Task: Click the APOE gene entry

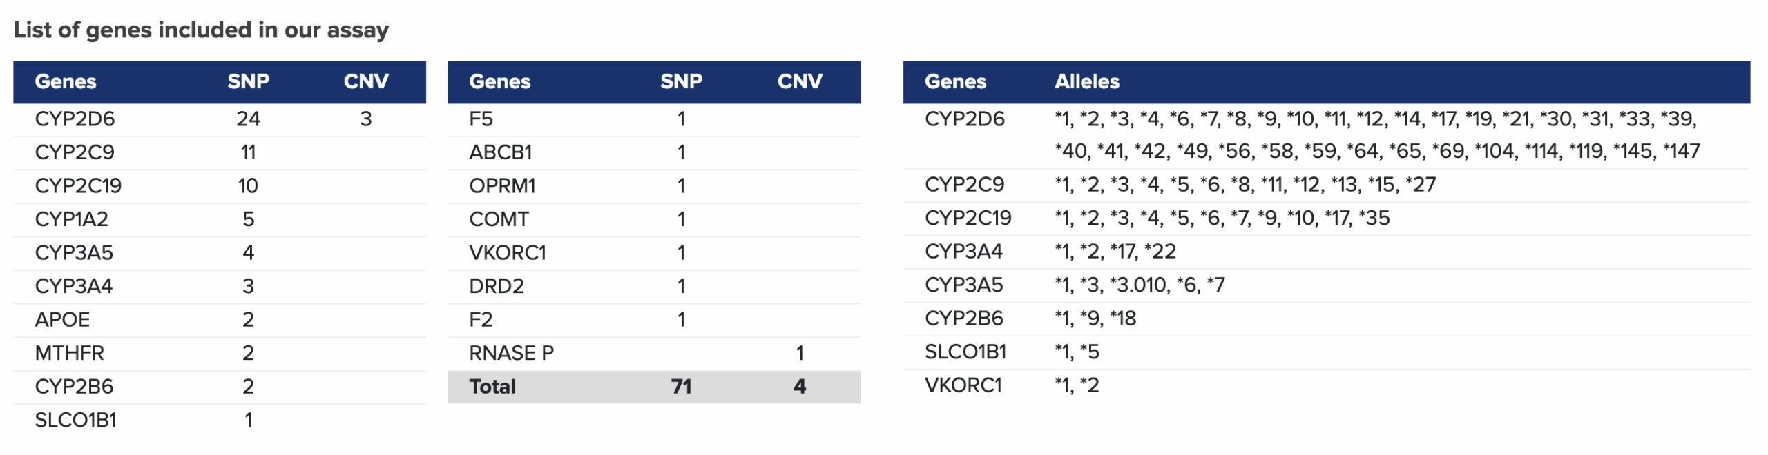Action: [x=62, y=320]
